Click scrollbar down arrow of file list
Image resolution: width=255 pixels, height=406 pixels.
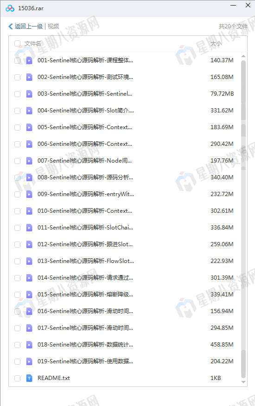(243, 382)
